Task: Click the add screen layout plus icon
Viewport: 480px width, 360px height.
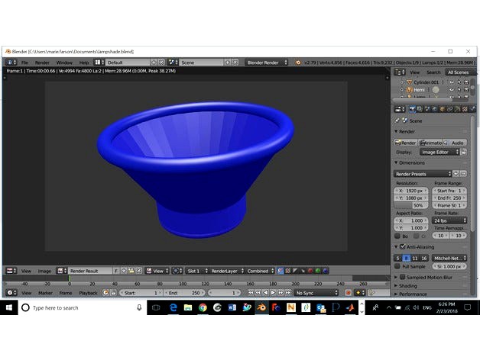Action: pos(154,63)
